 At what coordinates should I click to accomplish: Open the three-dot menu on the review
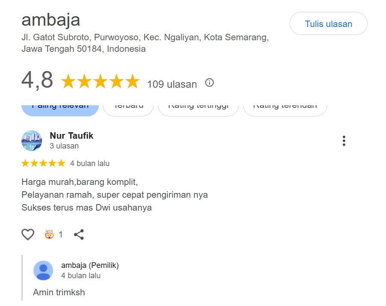click(344, 141)
